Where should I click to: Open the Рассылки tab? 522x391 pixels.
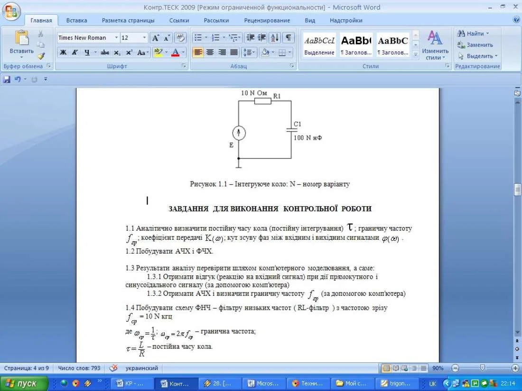[216, 20]
